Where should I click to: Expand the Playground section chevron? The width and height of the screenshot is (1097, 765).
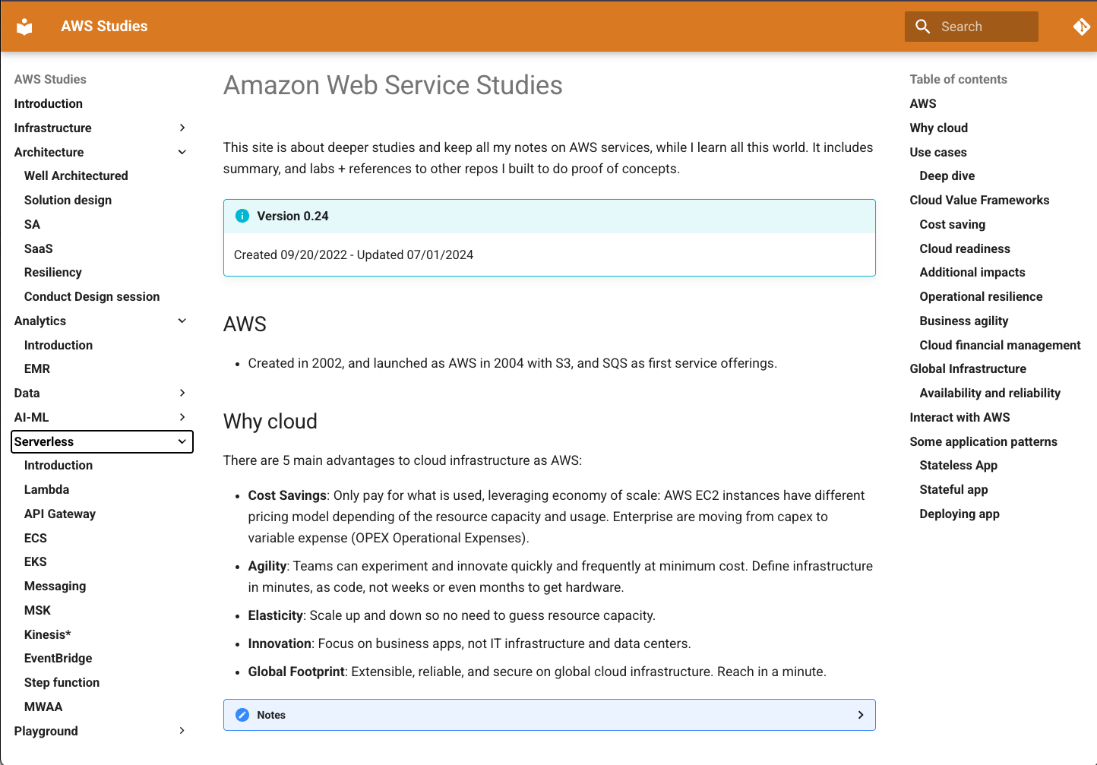[x=182, y=731]
